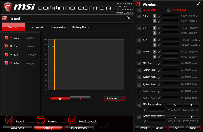Stop the voltage recording
The height and width of the screenshot is (132, 203).
tap(81, 99)
